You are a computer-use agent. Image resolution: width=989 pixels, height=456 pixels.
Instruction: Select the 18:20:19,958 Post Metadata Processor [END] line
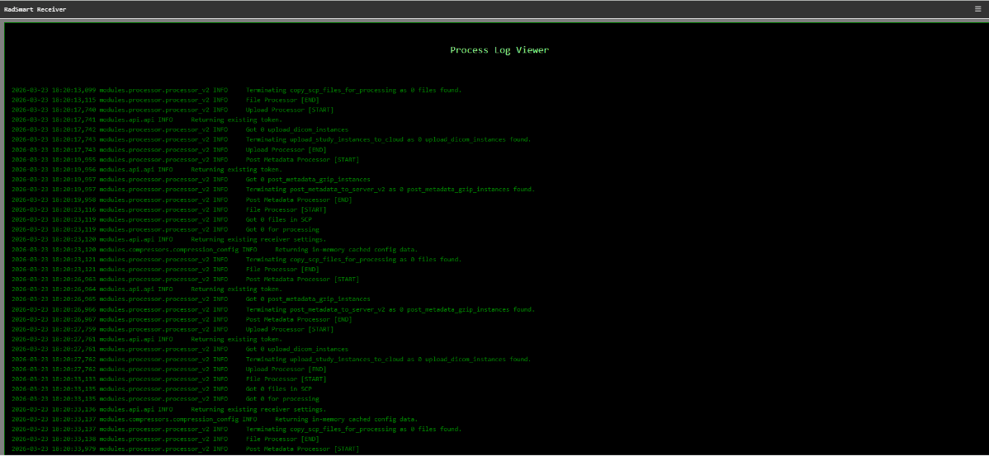pos(182,200)
